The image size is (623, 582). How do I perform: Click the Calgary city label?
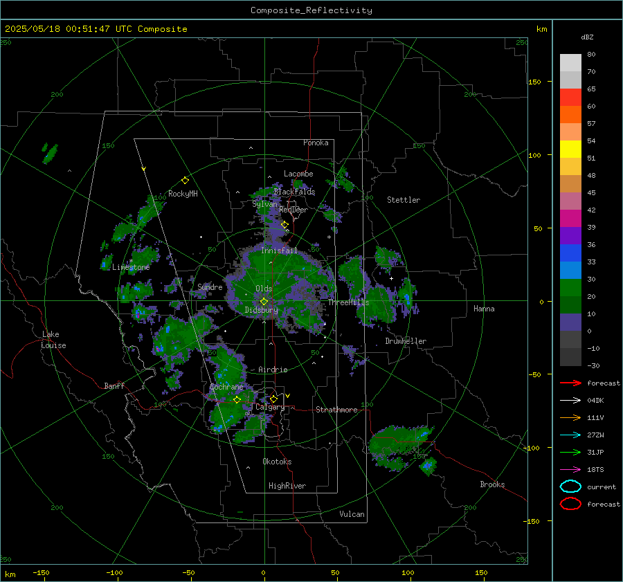pyautogui.click(x=270, y=407)
